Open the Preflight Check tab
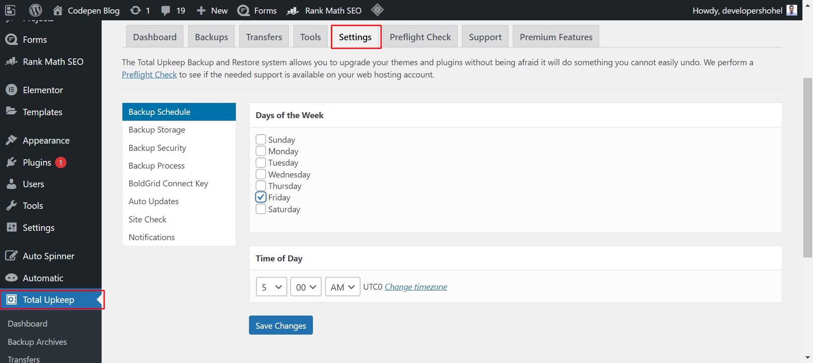The image size is (813, 363). pos(420,37)
